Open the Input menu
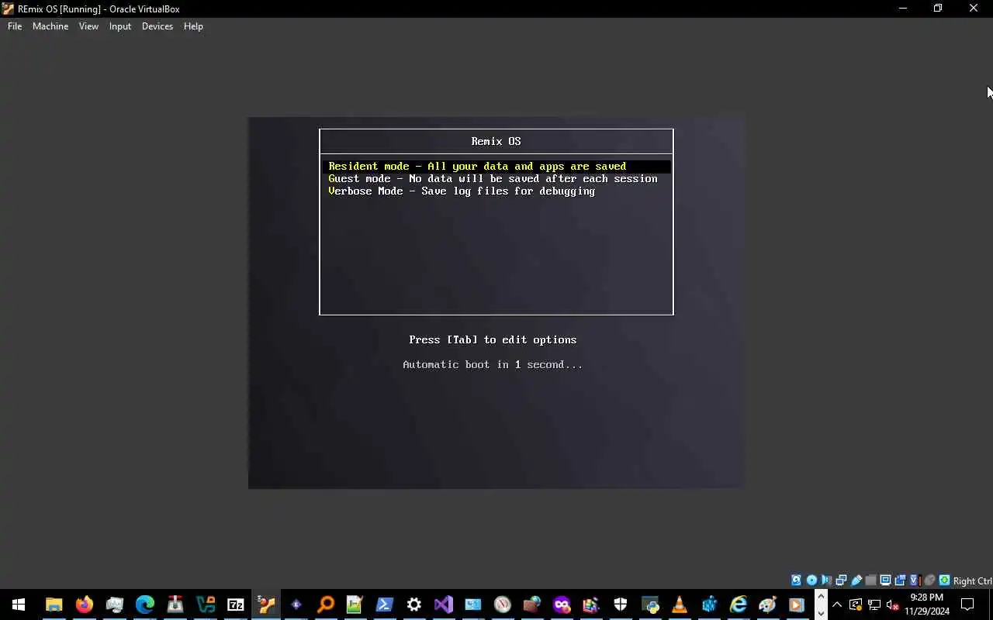The width and height of the screenshot is (993, 620). (x=120, y=26)
